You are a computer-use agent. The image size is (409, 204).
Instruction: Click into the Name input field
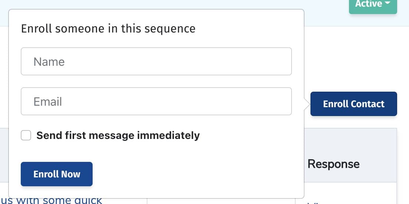pos(156,61)
